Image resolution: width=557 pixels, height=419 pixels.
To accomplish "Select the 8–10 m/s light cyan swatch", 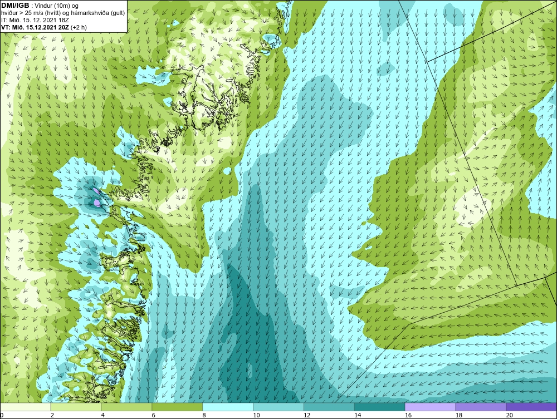I will pyautogui.click(x=228, y=407).
